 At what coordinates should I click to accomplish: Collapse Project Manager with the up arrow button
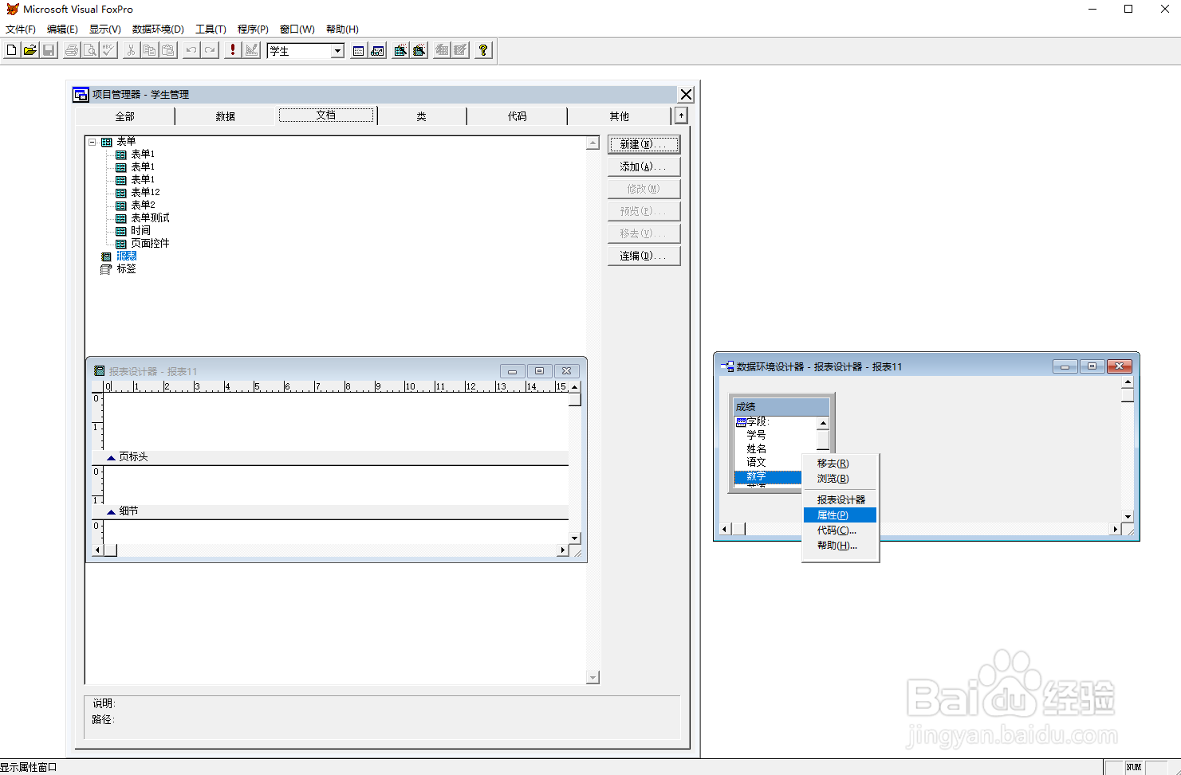click(x=681, y=115)
